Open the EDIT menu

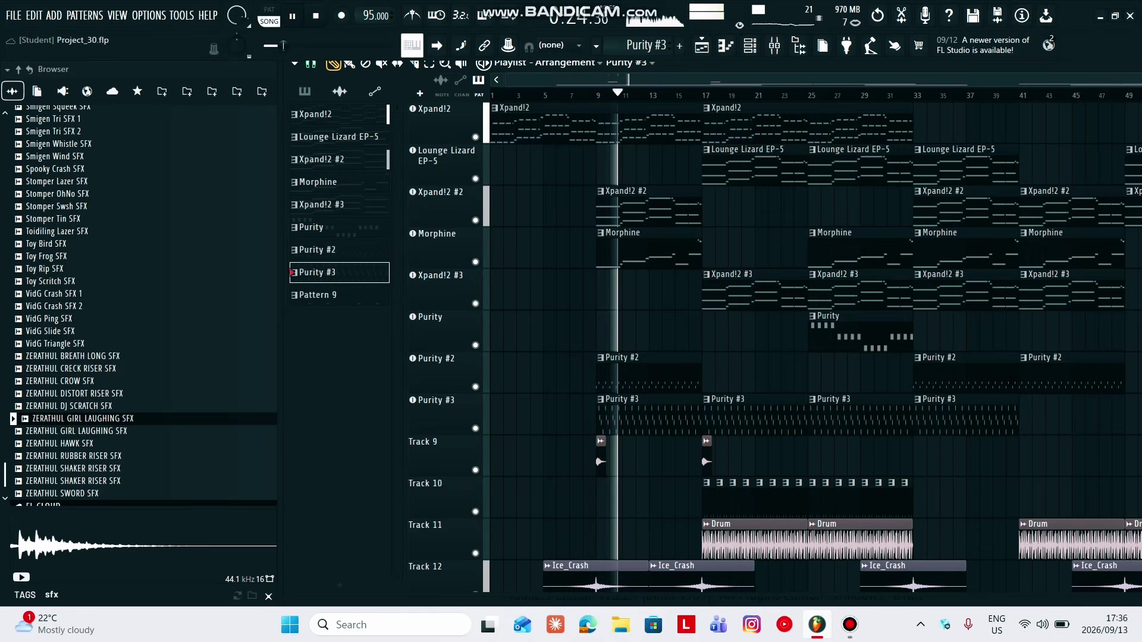pos(34,15)
